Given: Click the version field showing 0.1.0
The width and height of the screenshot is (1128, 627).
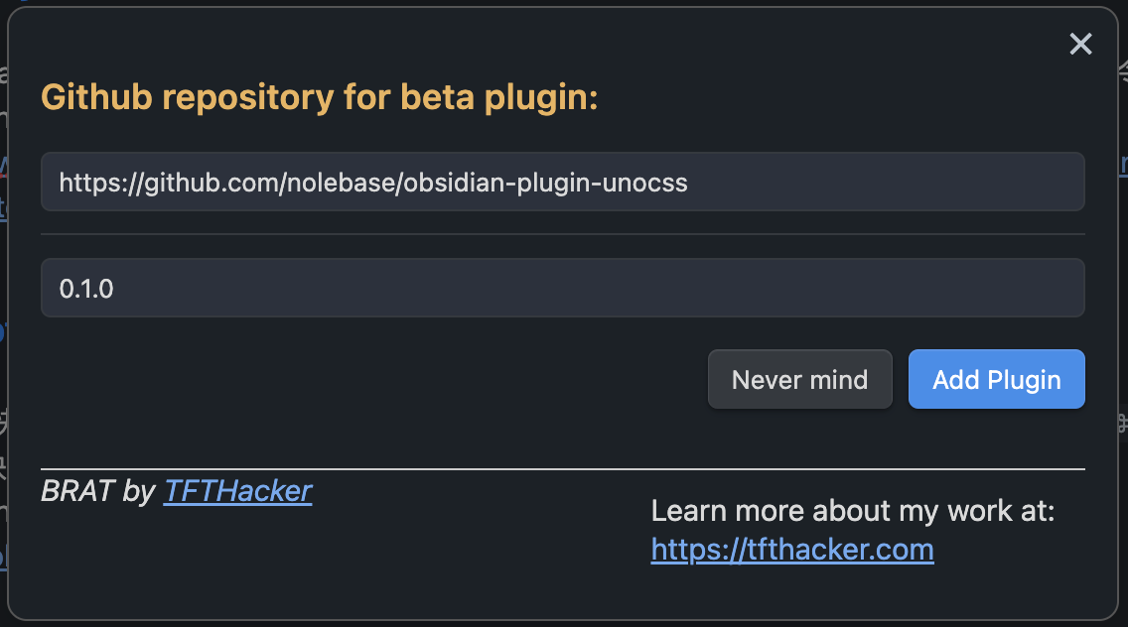Looking at the screenshot, I should (x=562, y=289).
